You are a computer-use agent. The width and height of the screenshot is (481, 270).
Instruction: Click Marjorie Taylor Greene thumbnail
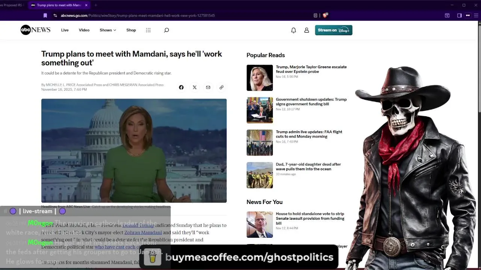260,78
